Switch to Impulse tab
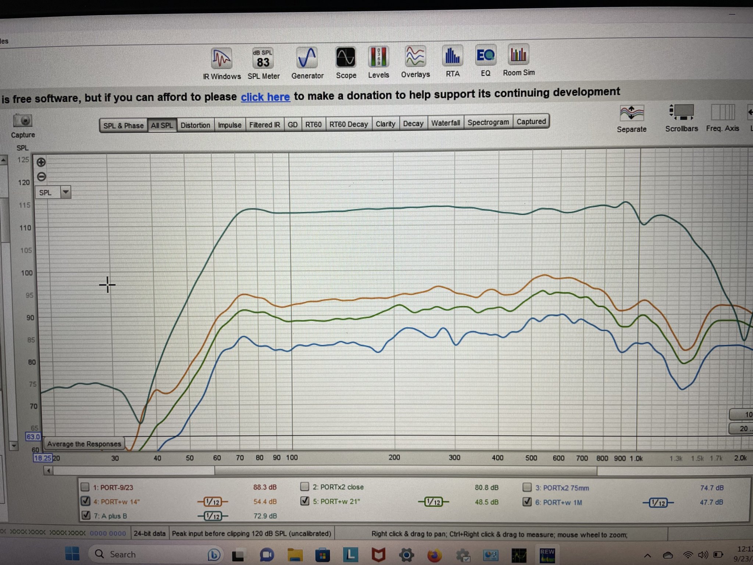The width and height of the screenshot is (753, 565). 230,125
